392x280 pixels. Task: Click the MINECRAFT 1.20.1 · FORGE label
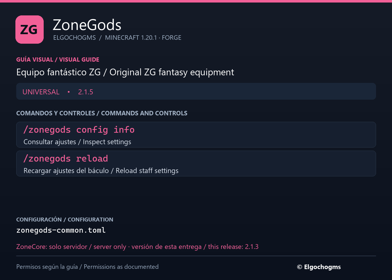(x=143, y=38)
